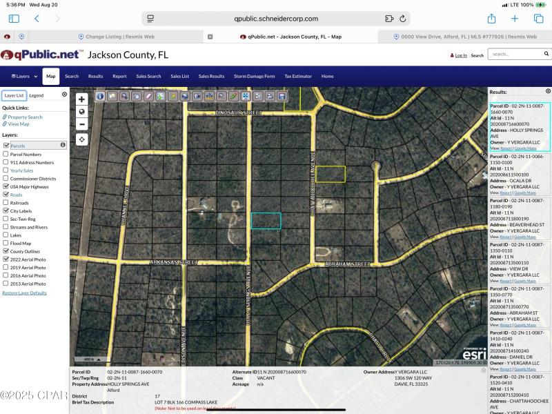Open the Results menu item
Image resolution: width=552 pixels, height=414 pixels.
point(96,76)
